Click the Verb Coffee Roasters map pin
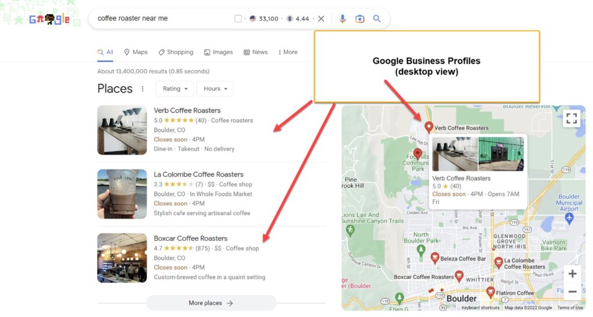The image size is (593, 317). point(429,127)
